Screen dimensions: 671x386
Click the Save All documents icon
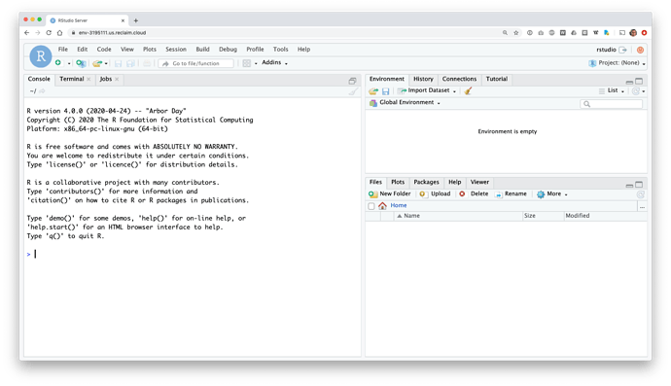(x=131, y=63)
